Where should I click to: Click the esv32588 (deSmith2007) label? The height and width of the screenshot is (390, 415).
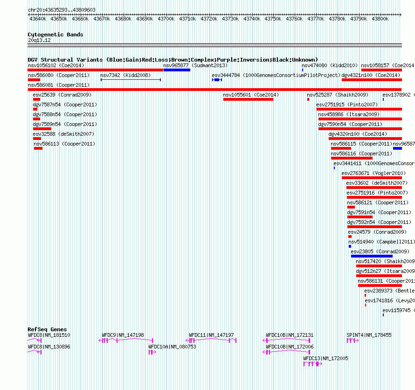coord(63,134)
